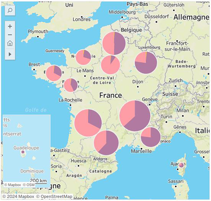Select the Auvergne-Rhône-Alpes pie chart near Genève
Screen dimensions: 211x201
pos(135,116)
